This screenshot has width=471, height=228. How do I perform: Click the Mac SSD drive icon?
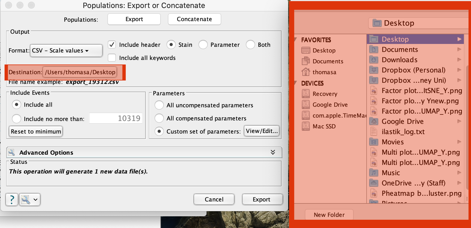(306, 126)
